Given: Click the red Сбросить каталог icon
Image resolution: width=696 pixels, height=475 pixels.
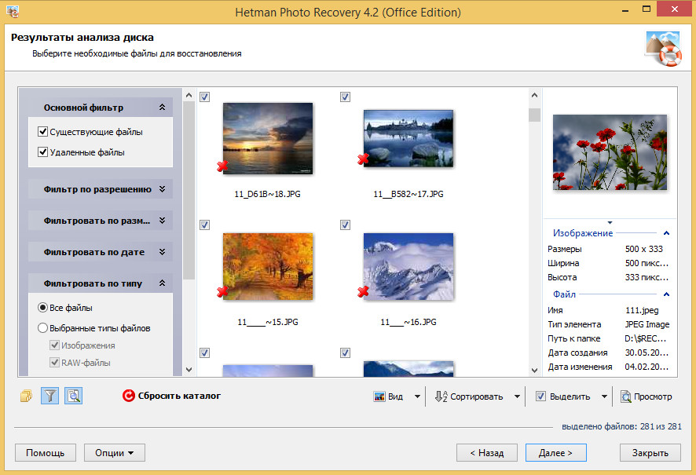Looking at the screenshot, I should 129,396.
